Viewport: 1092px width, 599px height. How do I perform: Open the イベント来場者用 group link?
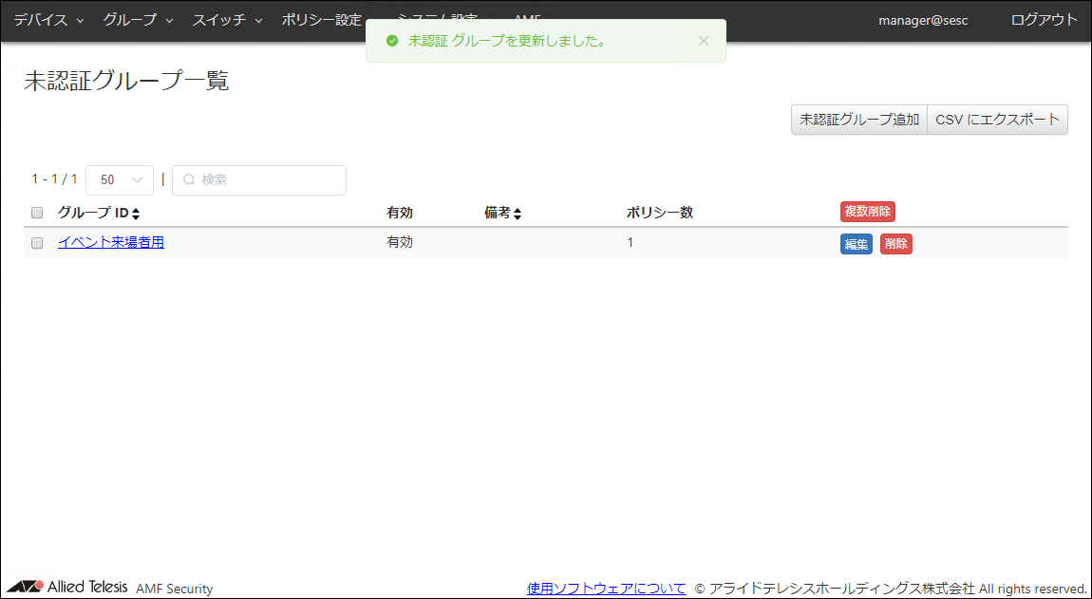click(110, 242)
